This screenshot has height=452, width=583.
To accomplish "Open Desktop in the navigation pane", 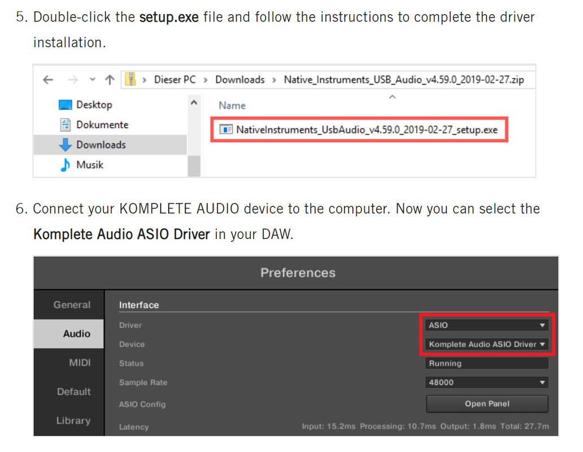I will (94, 105).
